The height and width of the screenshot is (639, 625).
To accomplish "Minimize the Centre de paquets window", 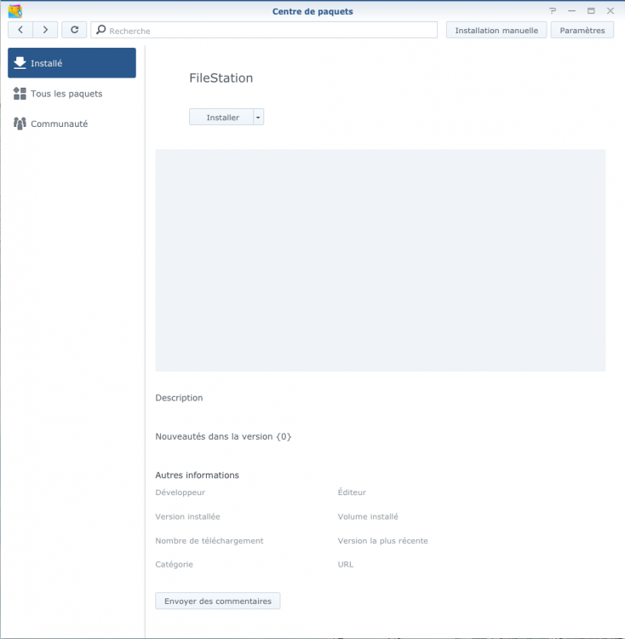I will (x=571, y=11).
